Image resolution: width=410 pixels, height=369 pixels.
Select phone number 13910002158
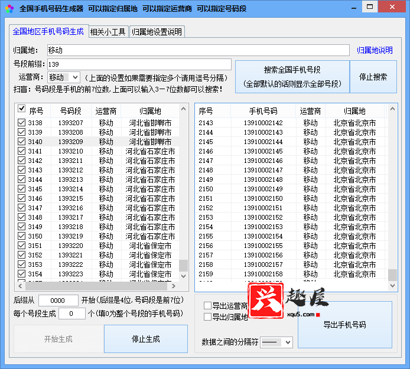tap(263, 274)
